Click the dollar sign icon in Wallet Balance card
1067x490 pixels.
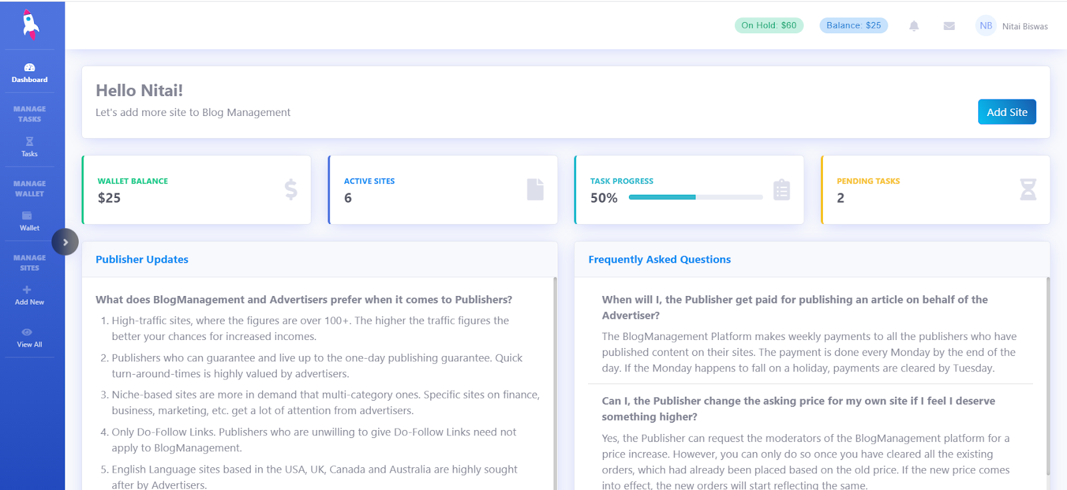click(291, 189)
